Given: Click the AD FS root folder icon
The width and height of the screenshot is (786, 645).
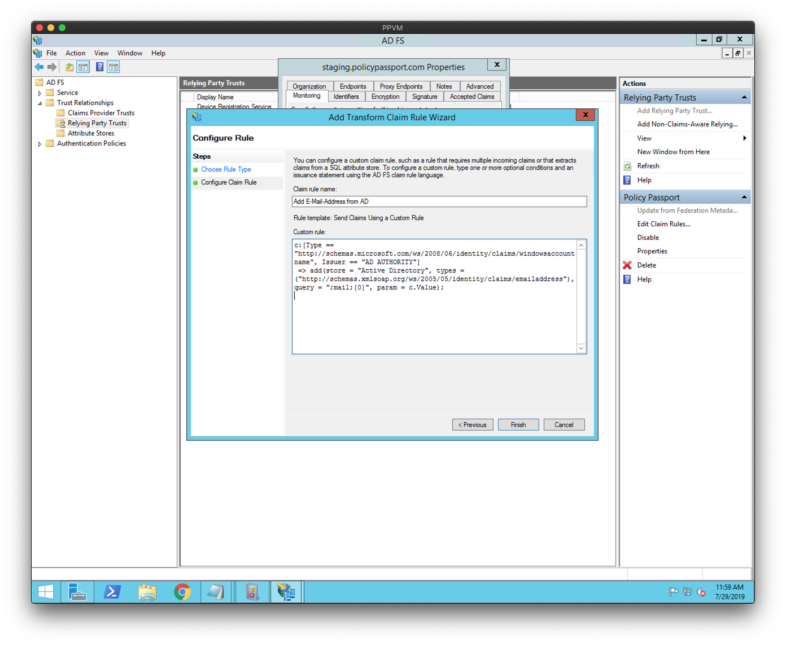Looking at the screenshot, I should pos(39,82).
